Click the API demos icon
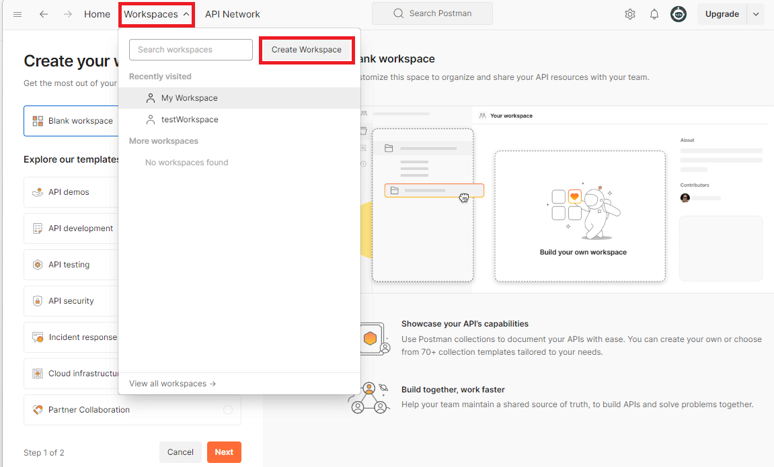This screenshot has height=467, width=774. (38, 192)
